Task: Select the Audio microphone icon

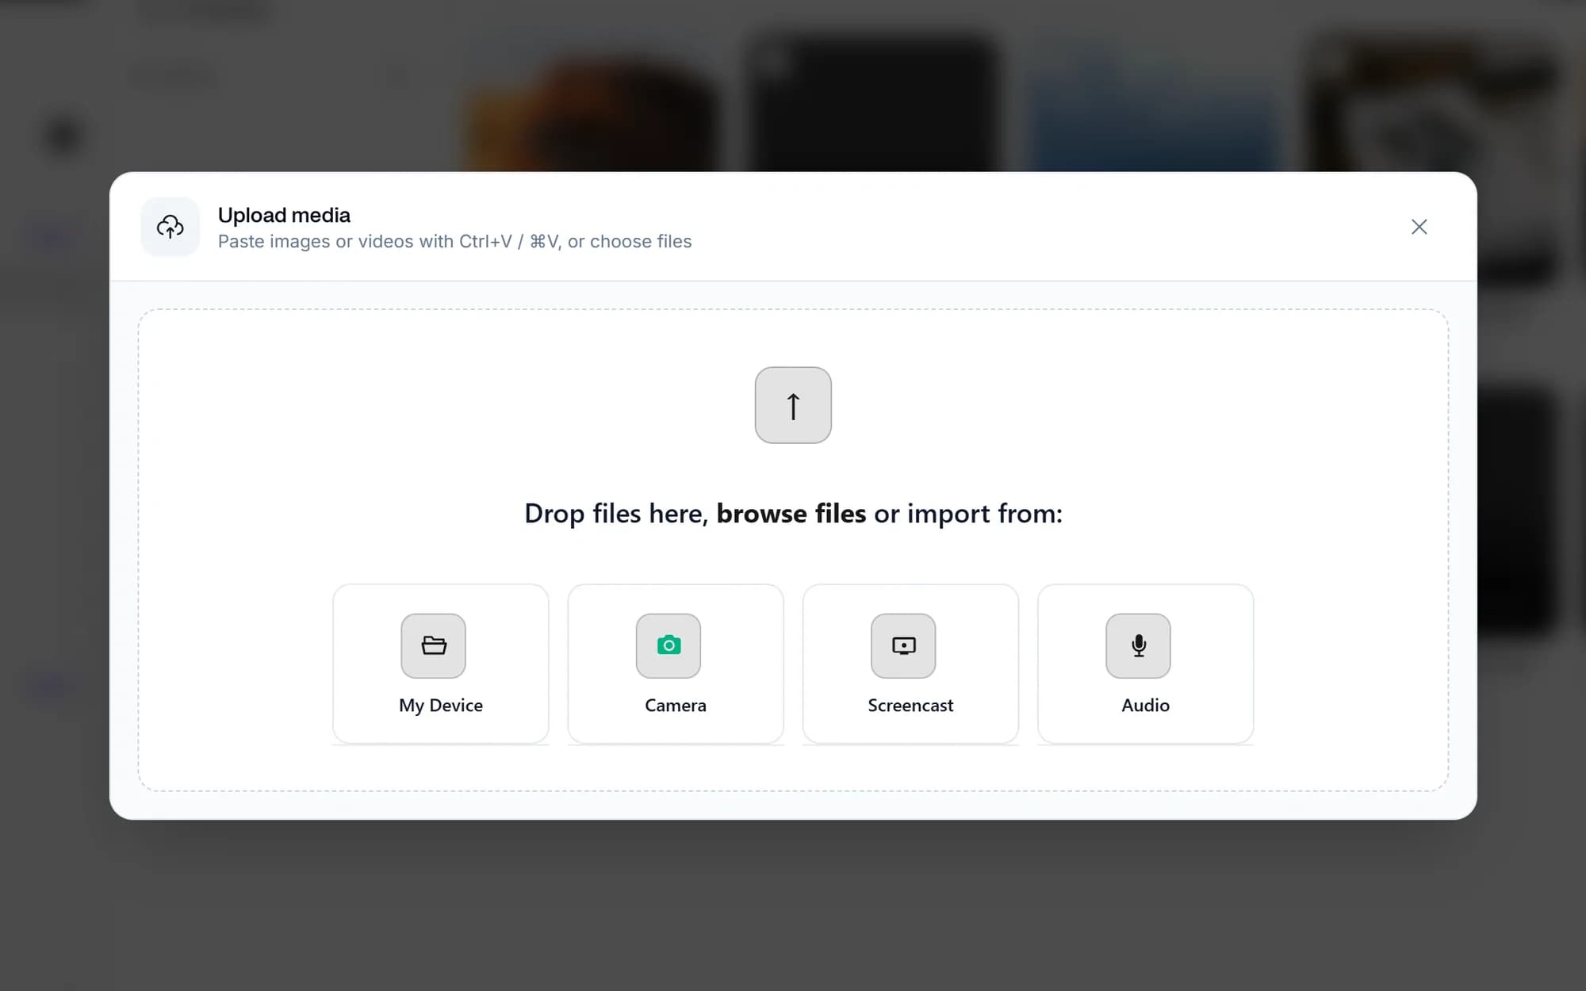Action: [x=1138, y=645]
